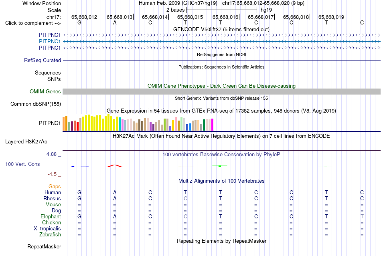Select the Dog species label
The image size is (381, 256).
(x=56, y=211)
